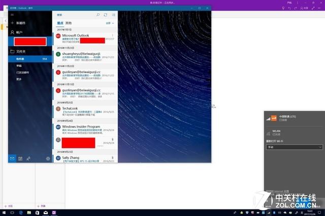Open the 草稿 drafts folder

[x=19, y=66]
